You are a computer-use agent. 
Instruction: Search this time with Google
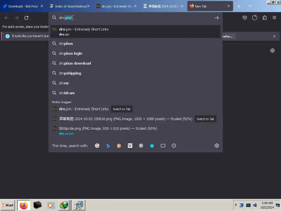click(97, 146)
